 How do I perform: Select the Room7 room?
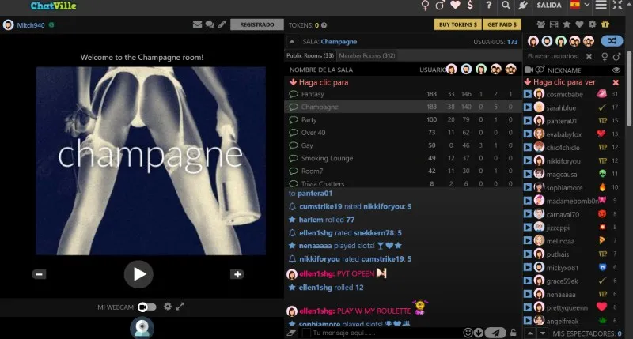[x=404, y=171]
